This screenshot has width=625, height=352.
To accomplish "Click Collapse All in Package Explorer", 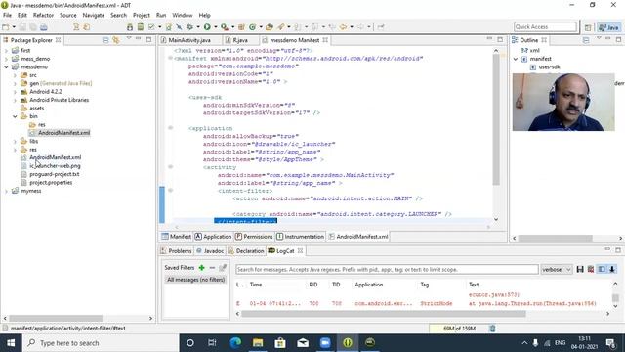I will (105, 40).
